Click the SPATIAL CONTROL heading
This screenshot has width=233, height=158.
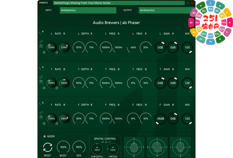pyautogui.click(x=105, y=139)
